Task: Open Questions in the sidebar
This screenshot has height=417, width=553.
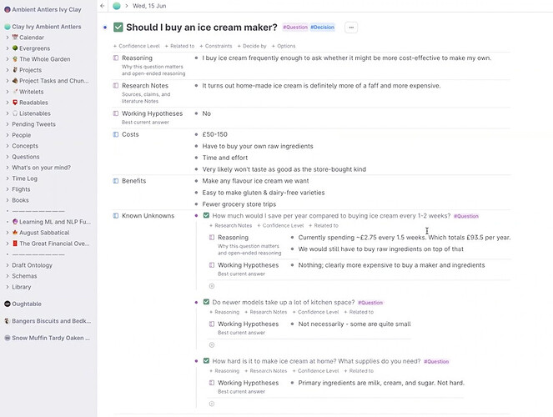Action: pos(26,157)
